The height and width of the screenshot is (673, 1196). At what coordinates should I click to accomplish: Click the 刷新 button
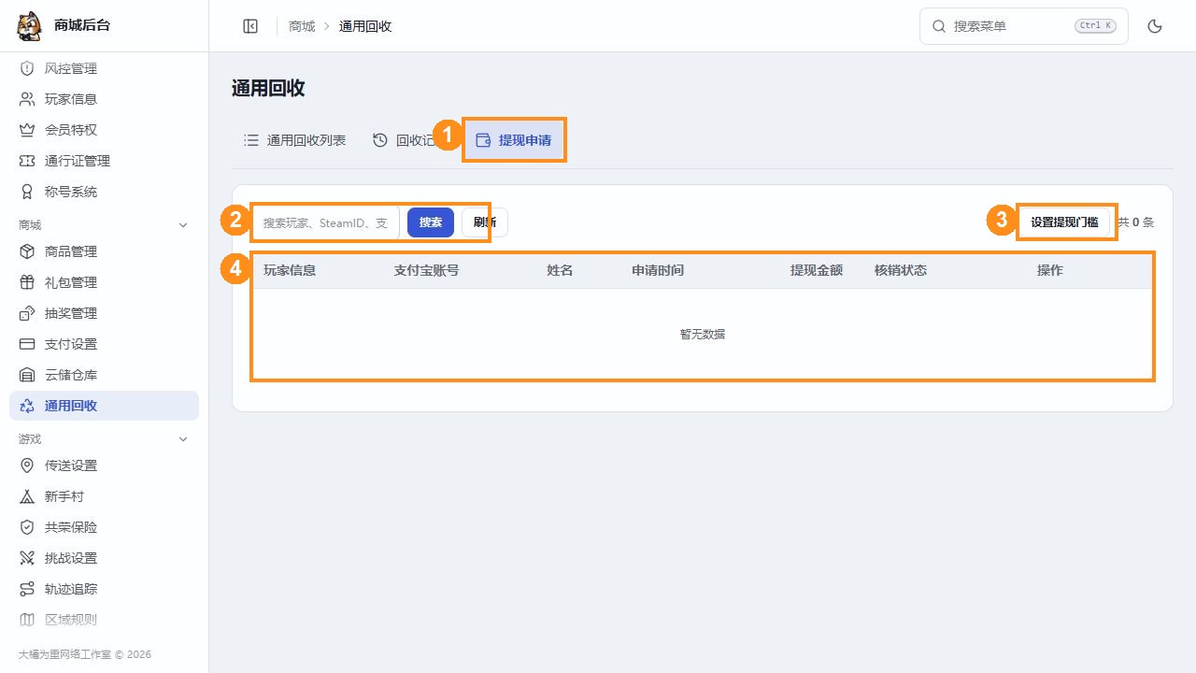pyautogui.click(x=485, y=222)
